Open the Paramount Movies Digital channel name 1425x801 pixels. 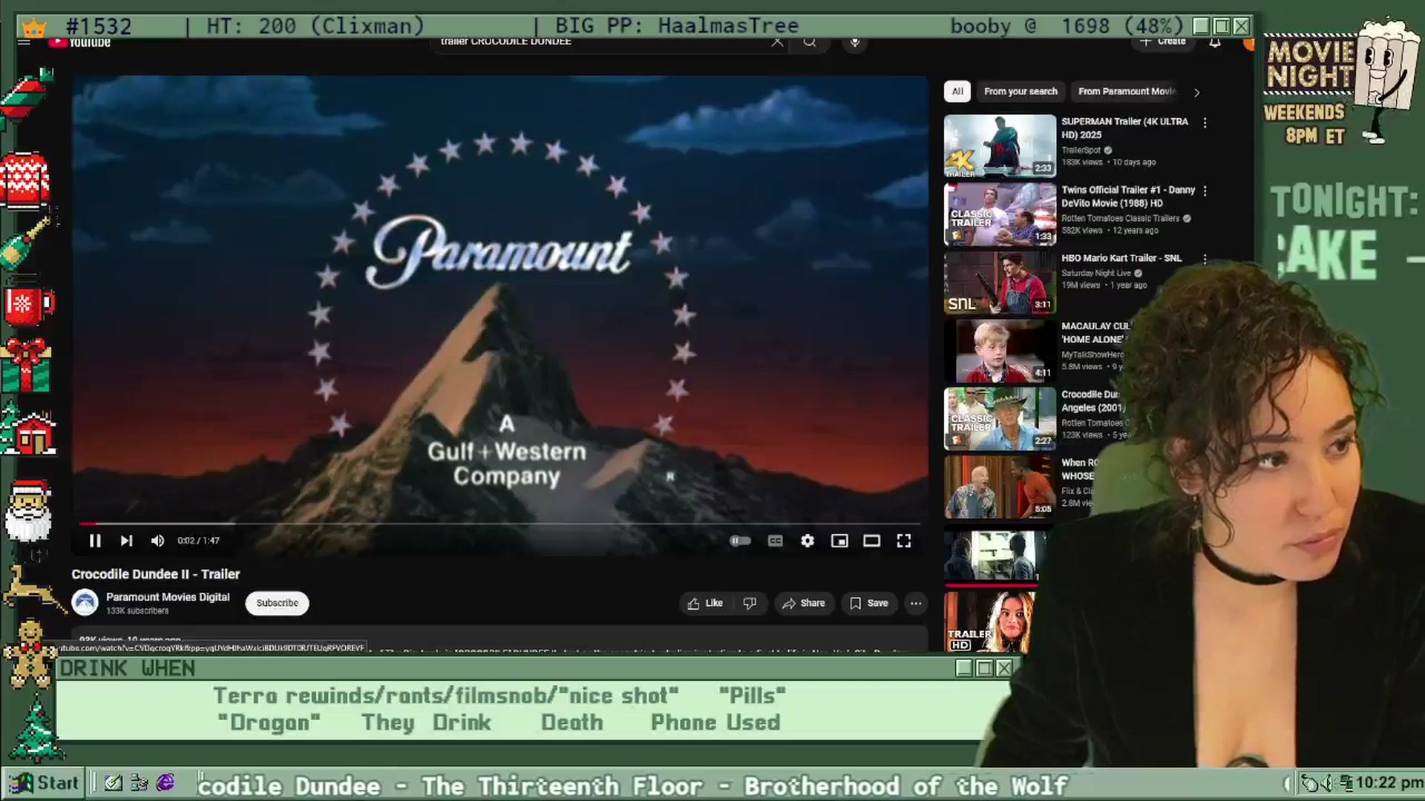tap(168, 597)
